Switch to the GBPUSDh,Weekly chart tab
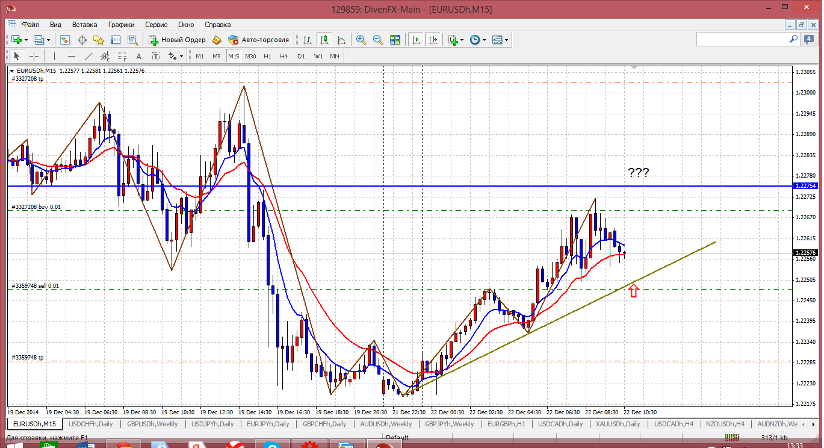The width and height of the screenshot is (824, 448). click(x=152, y=424)
